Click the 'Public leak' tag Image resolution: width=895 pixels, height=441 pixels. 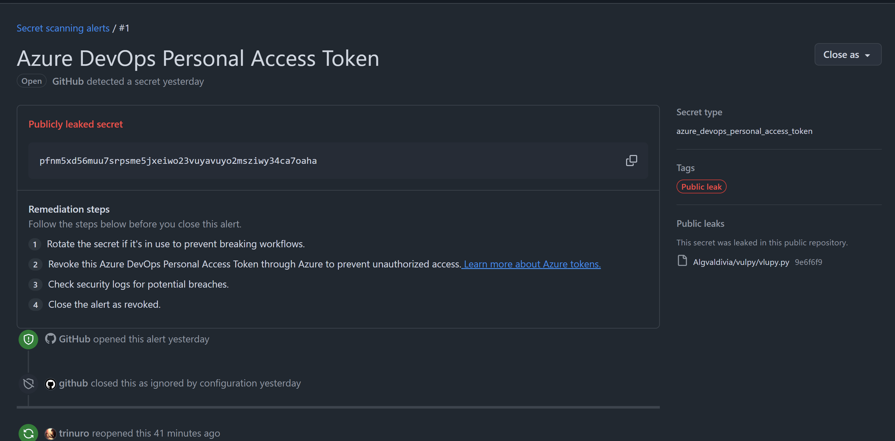(701, 187)
